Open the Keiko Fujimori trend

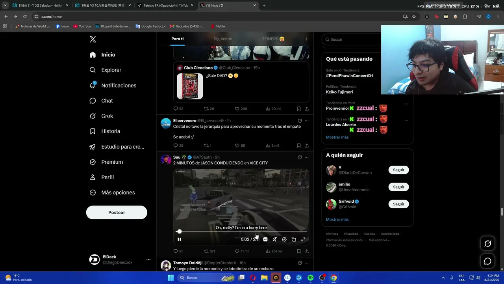coord(339,92)
